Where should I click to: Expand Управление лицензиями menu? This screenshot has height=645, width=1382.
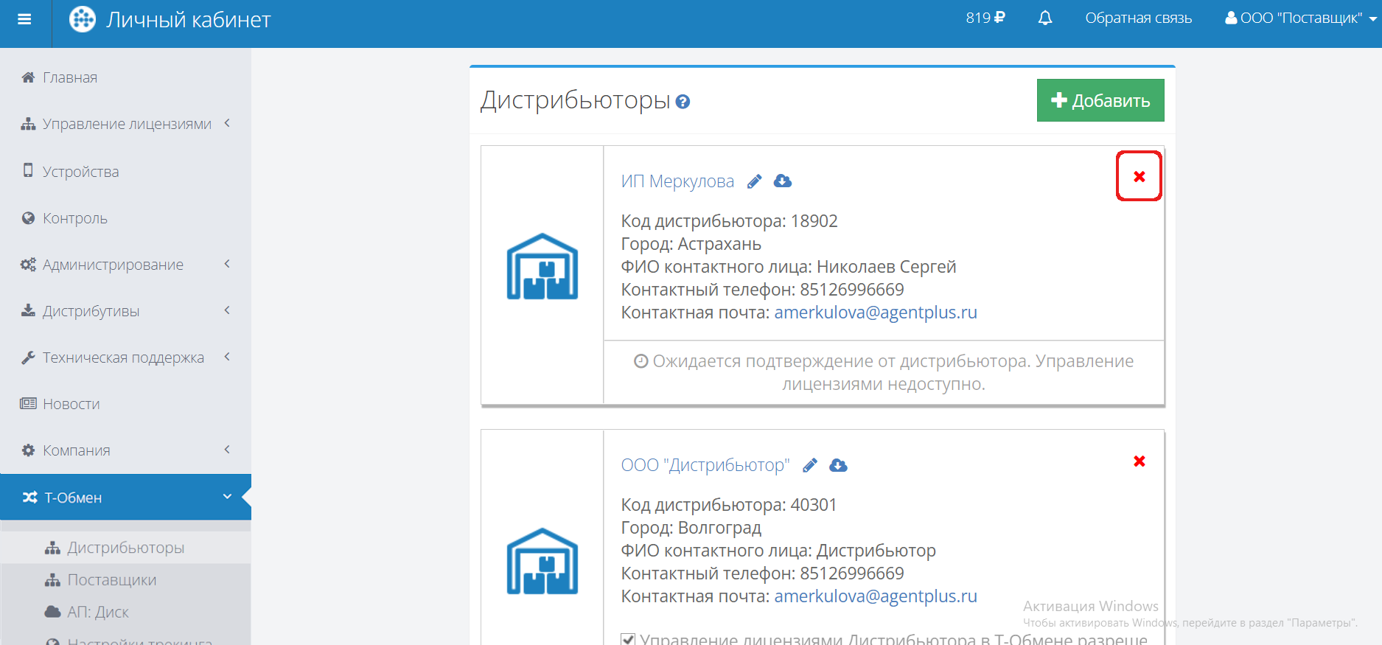(126, 124)
